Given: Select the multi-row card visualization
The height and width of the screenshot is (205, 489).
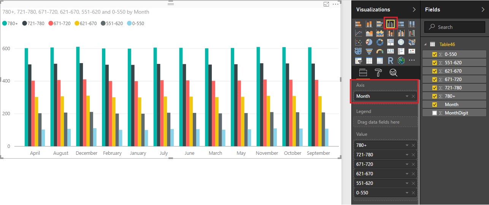Looking at the screenshot, I should (x=401, y=51).
